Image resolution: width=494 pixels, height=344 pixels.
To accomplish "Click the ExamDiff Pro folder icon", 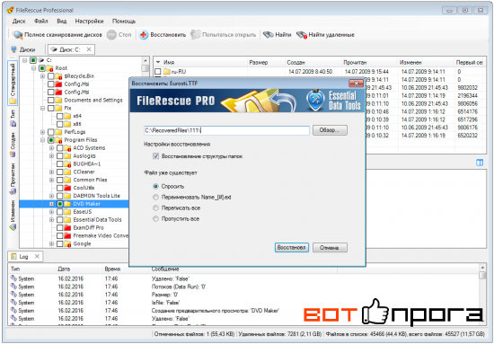I will coord(67,228).
